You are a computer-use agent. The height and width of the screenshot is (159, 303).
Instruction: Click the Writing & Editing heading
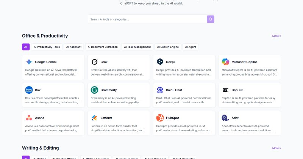coord(41,148)
